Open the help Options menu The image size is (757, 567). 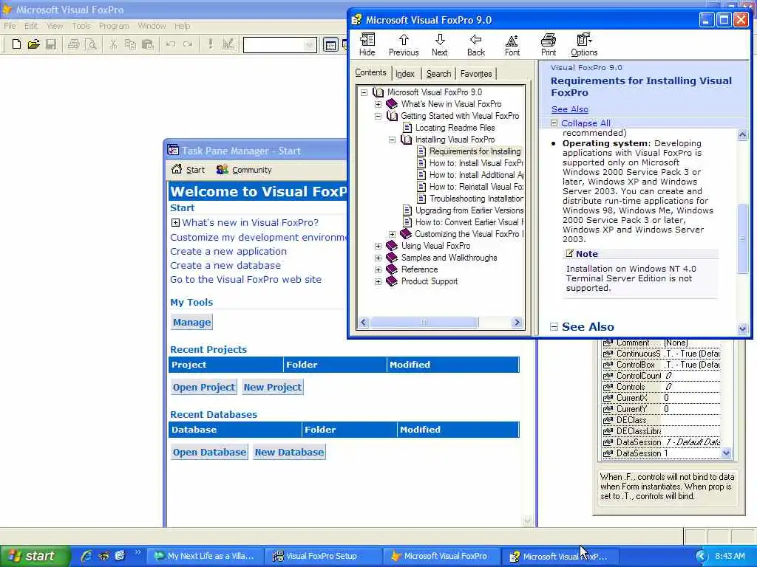(x=584, y=45)
